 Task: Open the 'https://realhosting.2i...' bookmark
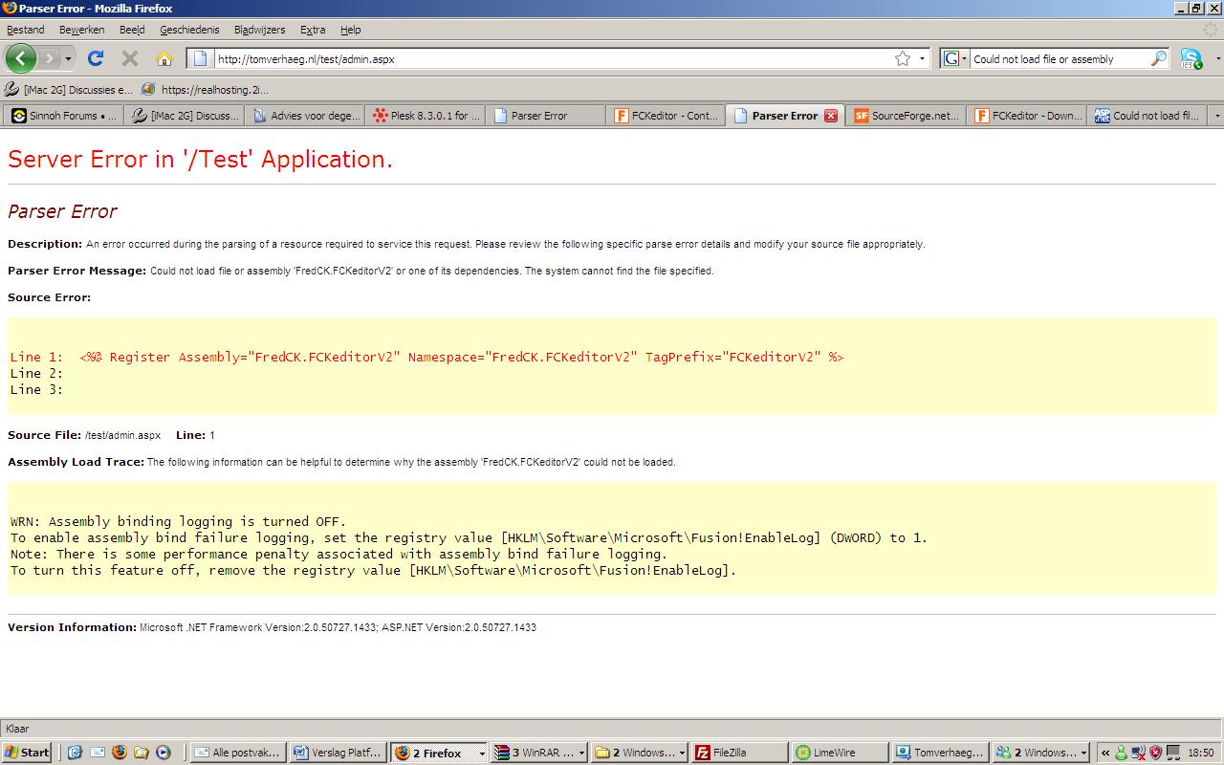coord(206,90)
